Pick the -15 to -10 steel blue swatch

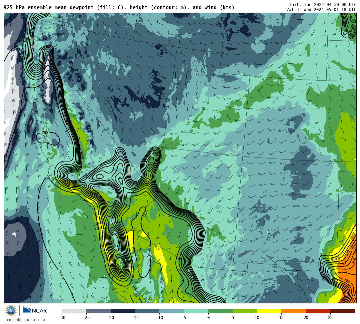pyautogui.click(x=147, y=311)
